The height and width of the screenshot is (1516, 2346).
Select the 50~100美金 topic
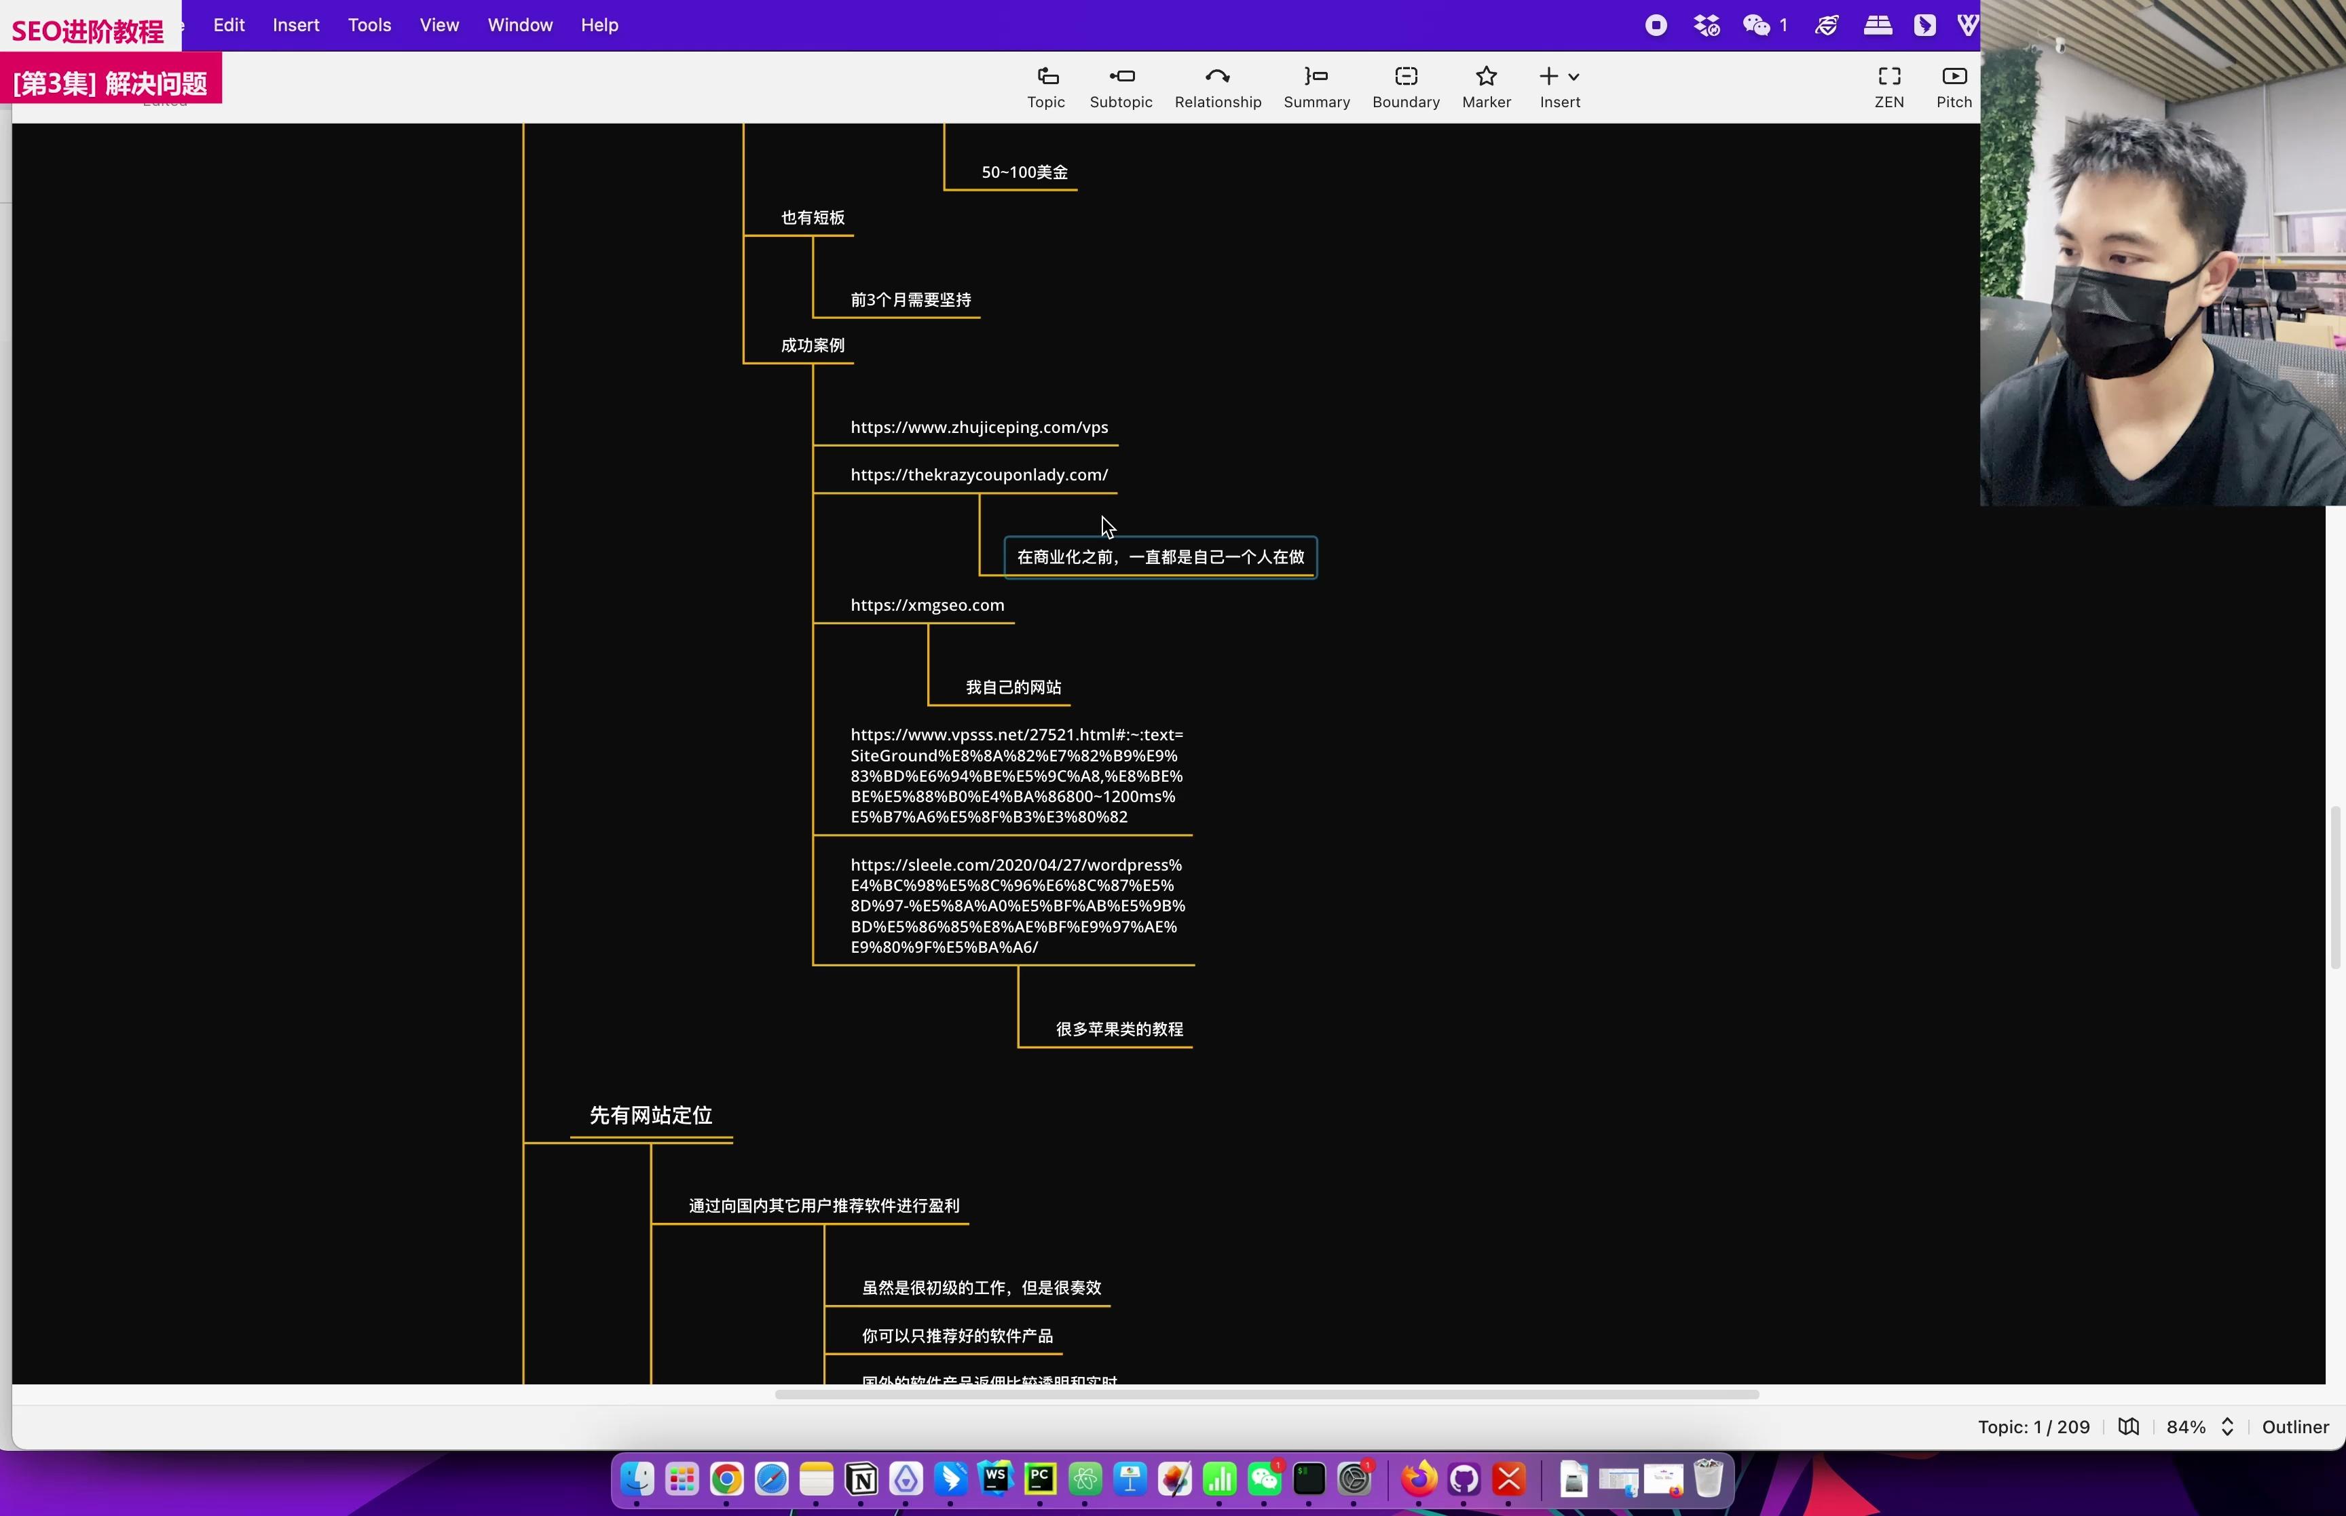click(x=1024, y=172)
